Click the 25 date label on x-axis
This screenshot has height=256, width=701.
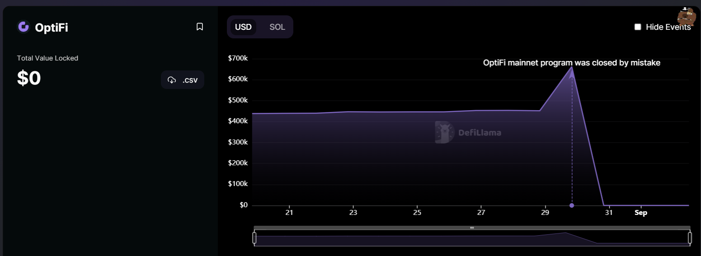417,213
